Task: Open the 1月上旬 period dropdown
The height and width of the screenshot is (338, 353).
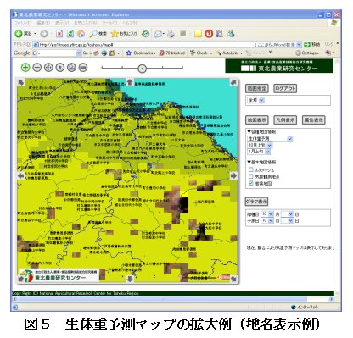Action: click(x=259, y=152)
